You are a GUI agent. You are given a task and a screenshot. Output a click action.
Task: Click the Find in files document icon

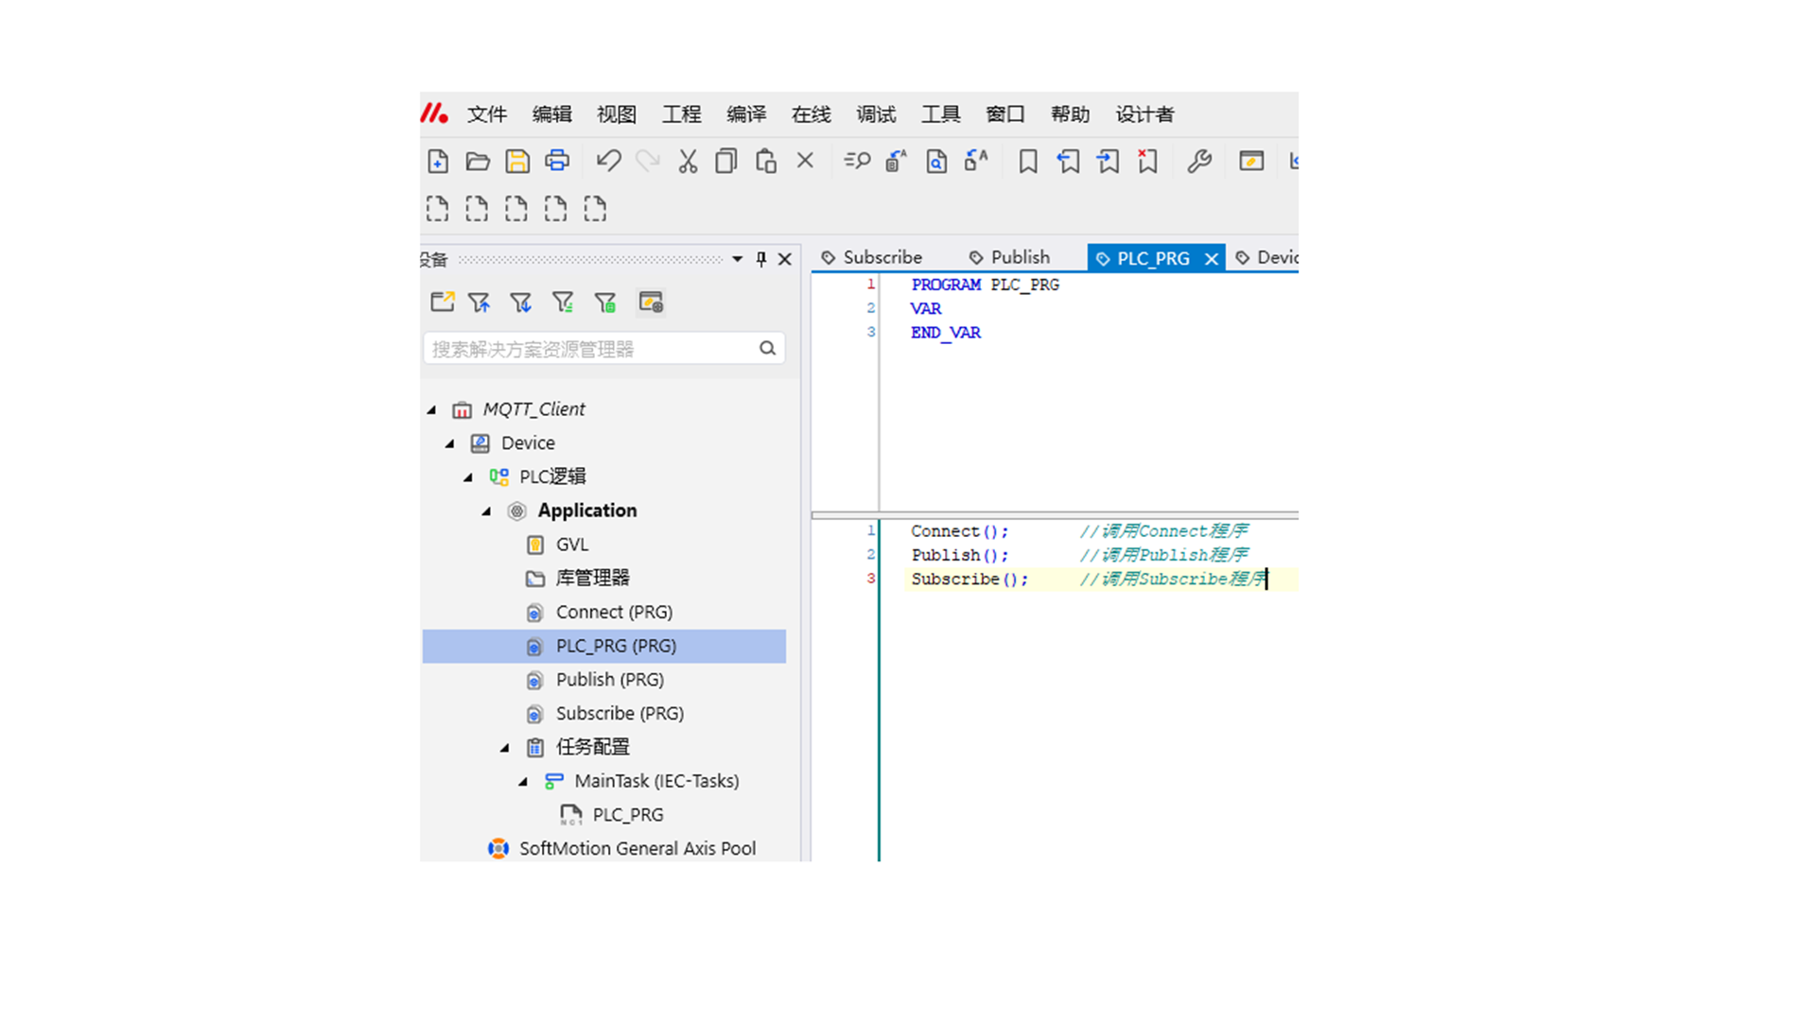pos(936,162)
